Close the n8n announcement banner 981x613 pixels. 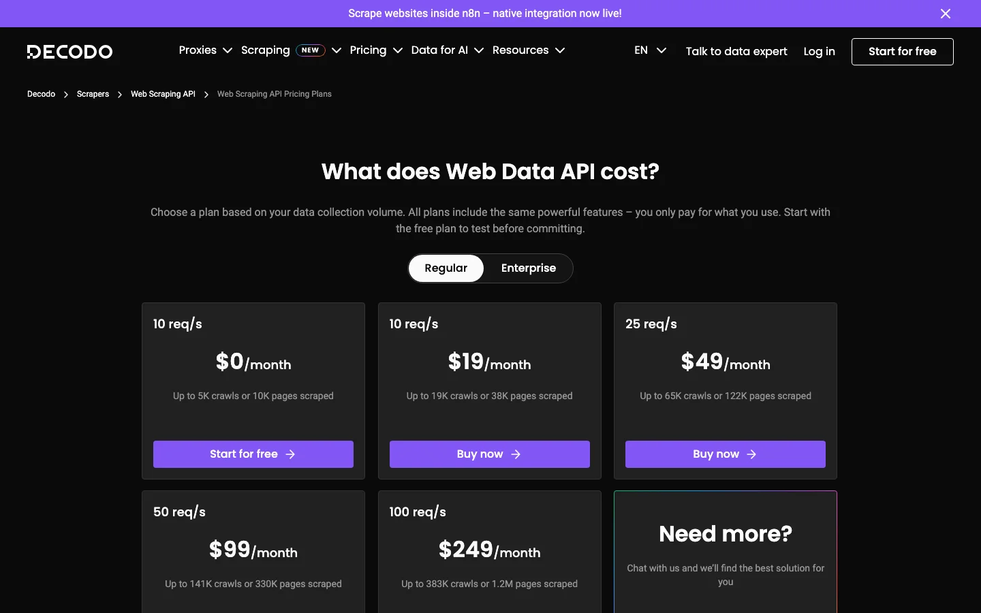click(x=946, y=14)
